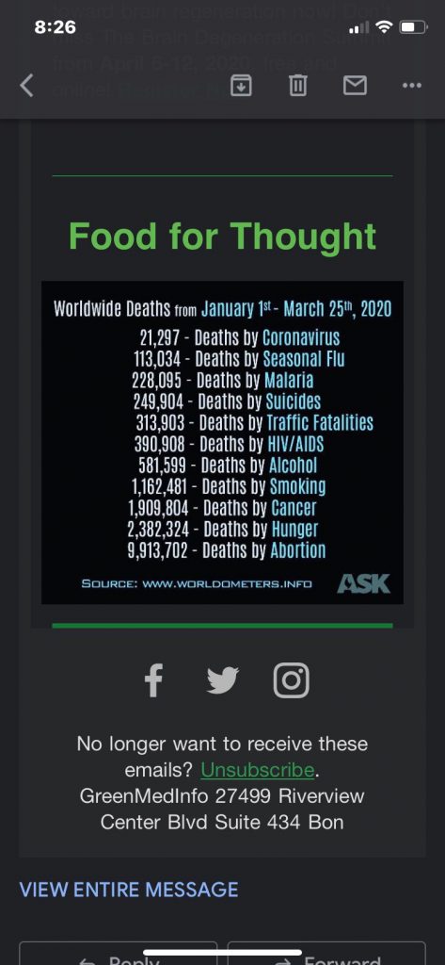Tap the Forward button at the bottom

click(326, 954)
